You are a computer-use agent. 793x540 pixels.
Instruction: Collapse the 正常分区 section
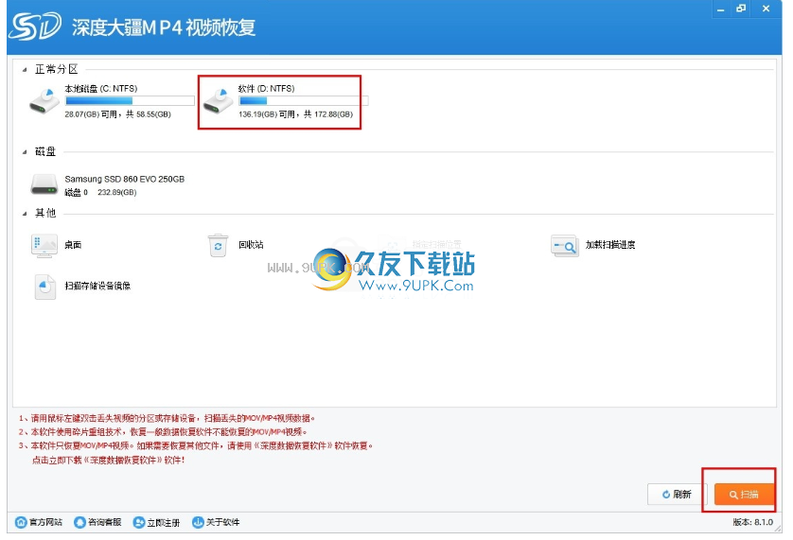pos(25,70)
